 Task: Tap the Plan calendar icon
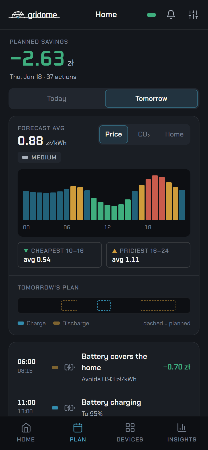tap(78, 428)
